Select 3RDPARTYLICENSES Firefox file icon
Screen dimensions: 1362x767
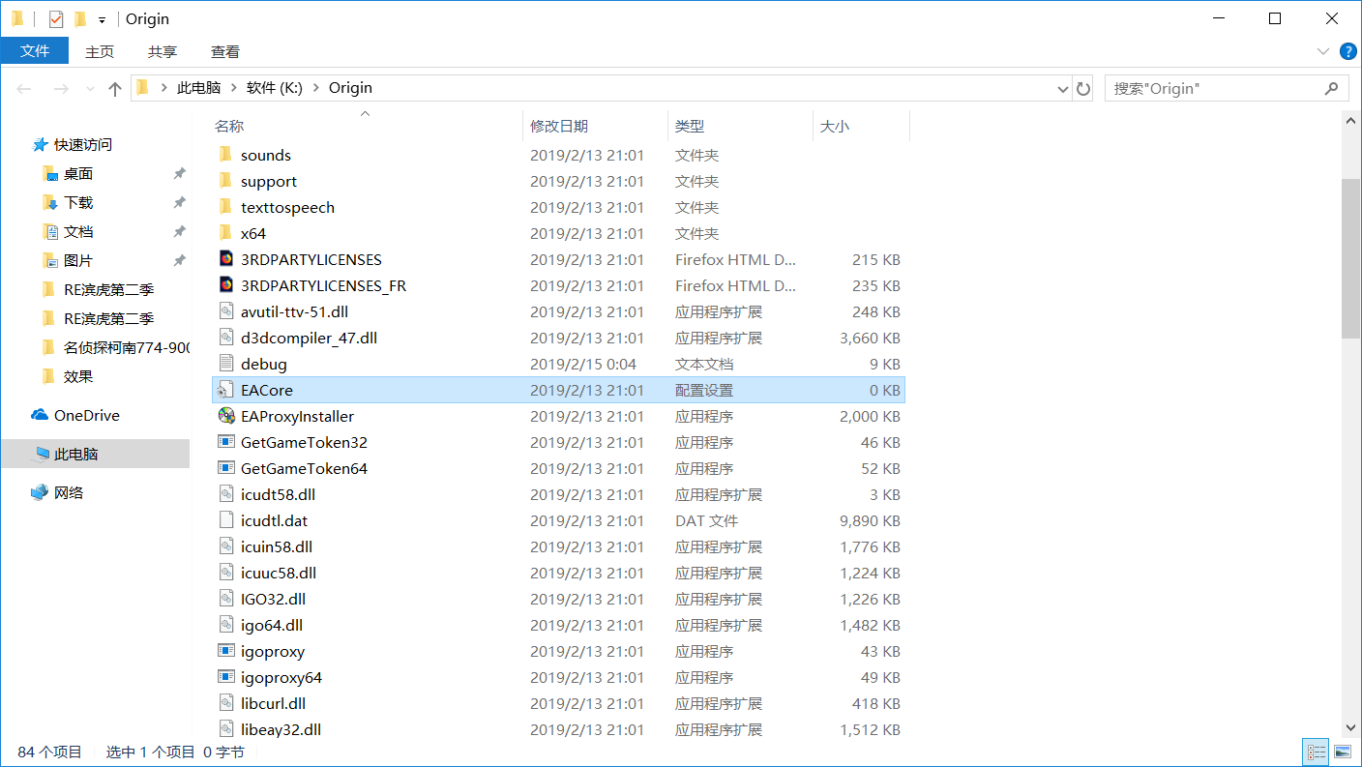(225, 259)
